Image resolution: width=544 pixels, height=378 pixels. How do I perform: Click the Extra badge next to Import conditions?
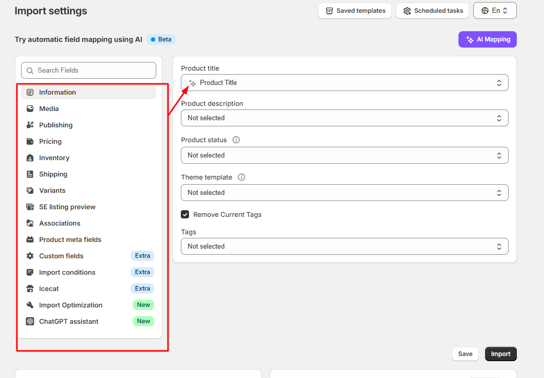click(x=142, y=272)
